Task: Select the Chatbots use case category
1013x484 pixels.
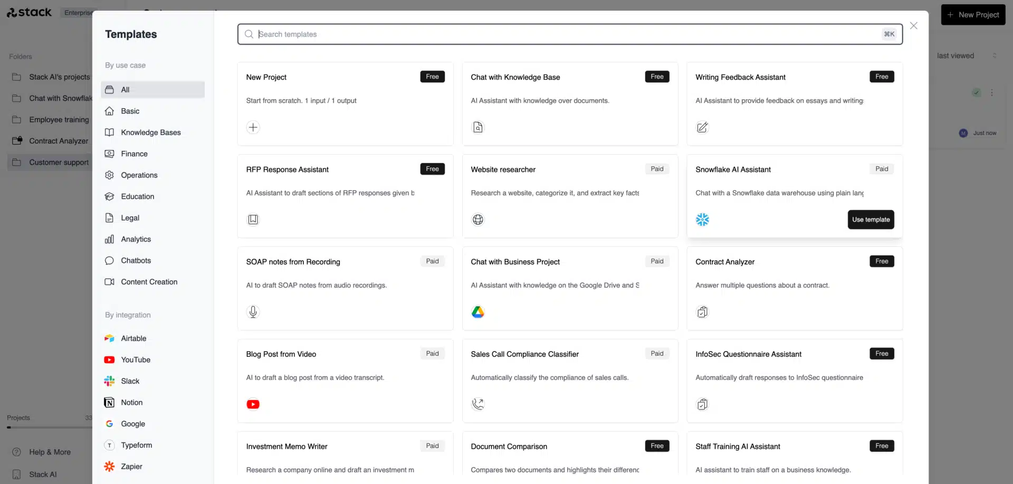Action: click(135, 260)
